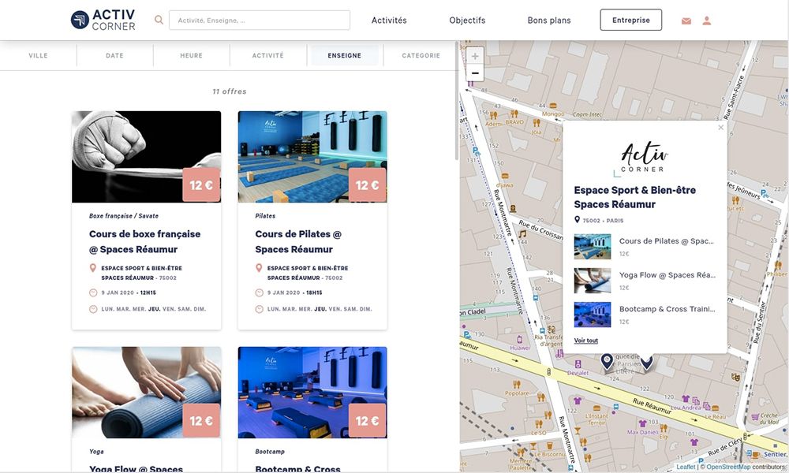
Task: Click the dark map pin marker on Rue Réaumur
Action: coord(607,361)
